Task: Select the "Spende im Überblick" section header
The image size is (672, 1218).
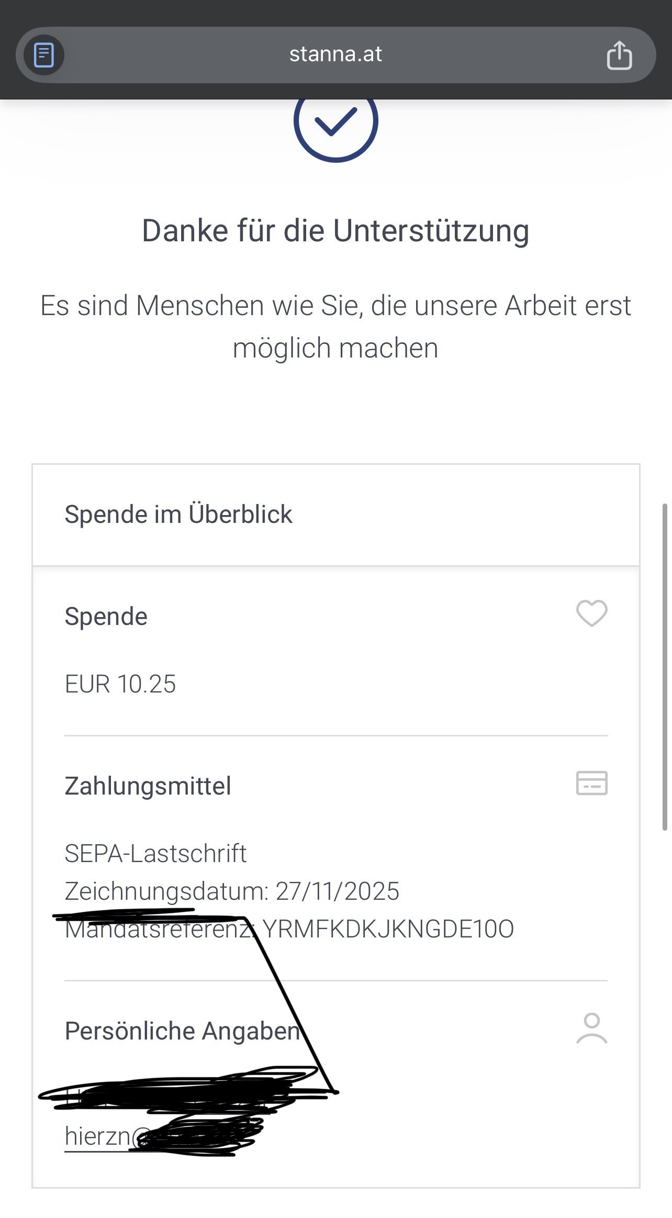Action: 178,515
